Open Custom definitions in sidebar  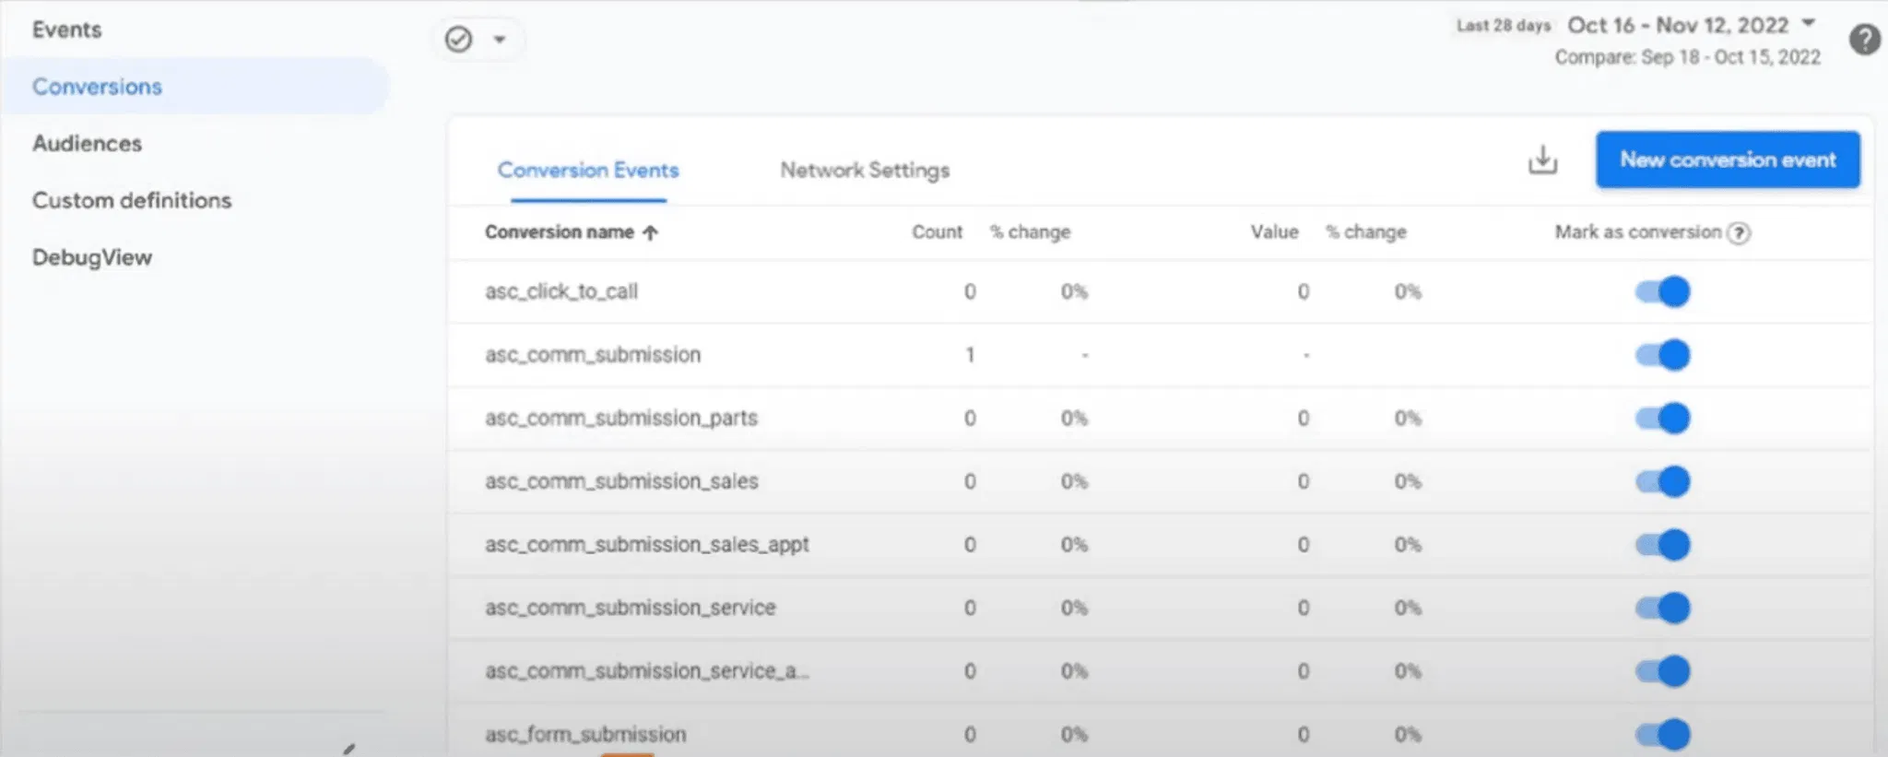point(132,200)
